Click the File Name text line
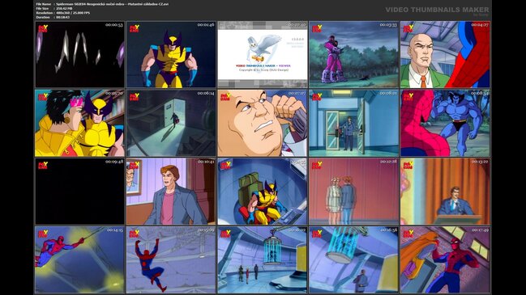Viewport: 526px width, 295px height. coord(102,4)
